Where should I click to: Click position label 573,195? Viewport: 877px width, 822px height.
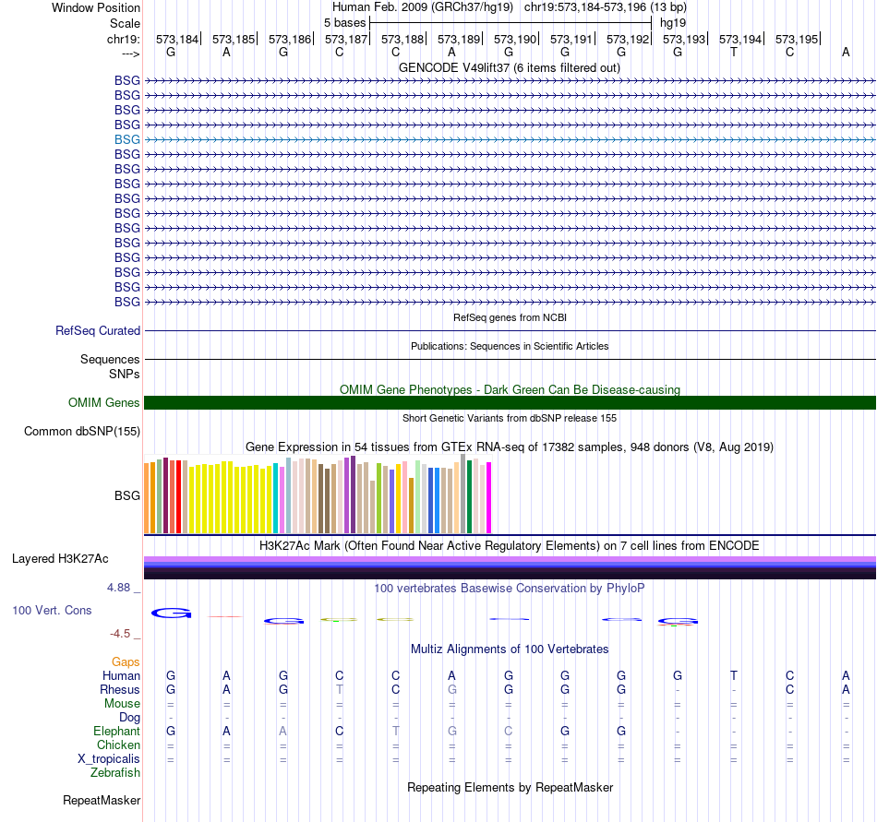[x=797, y=39]
